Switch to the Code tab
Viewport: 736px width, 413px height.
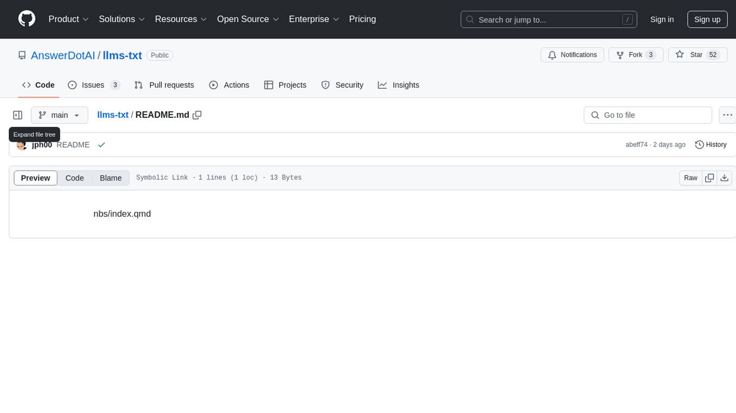pos(38,85)
